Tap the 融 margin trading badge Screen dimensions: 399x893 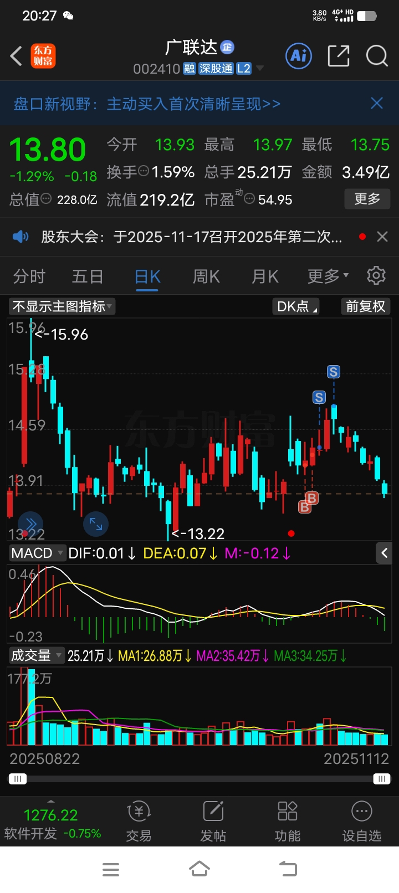pos(190,69)
